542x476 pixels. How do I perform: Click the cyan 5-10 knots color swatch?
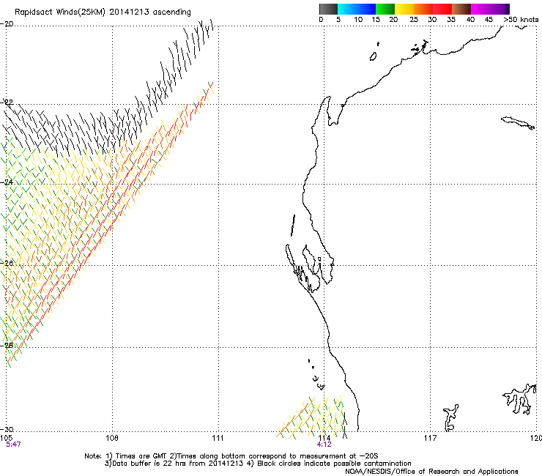[x=347, y=9]
